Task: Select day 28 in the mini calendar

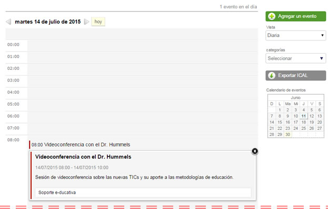Action: coord(272,134)
